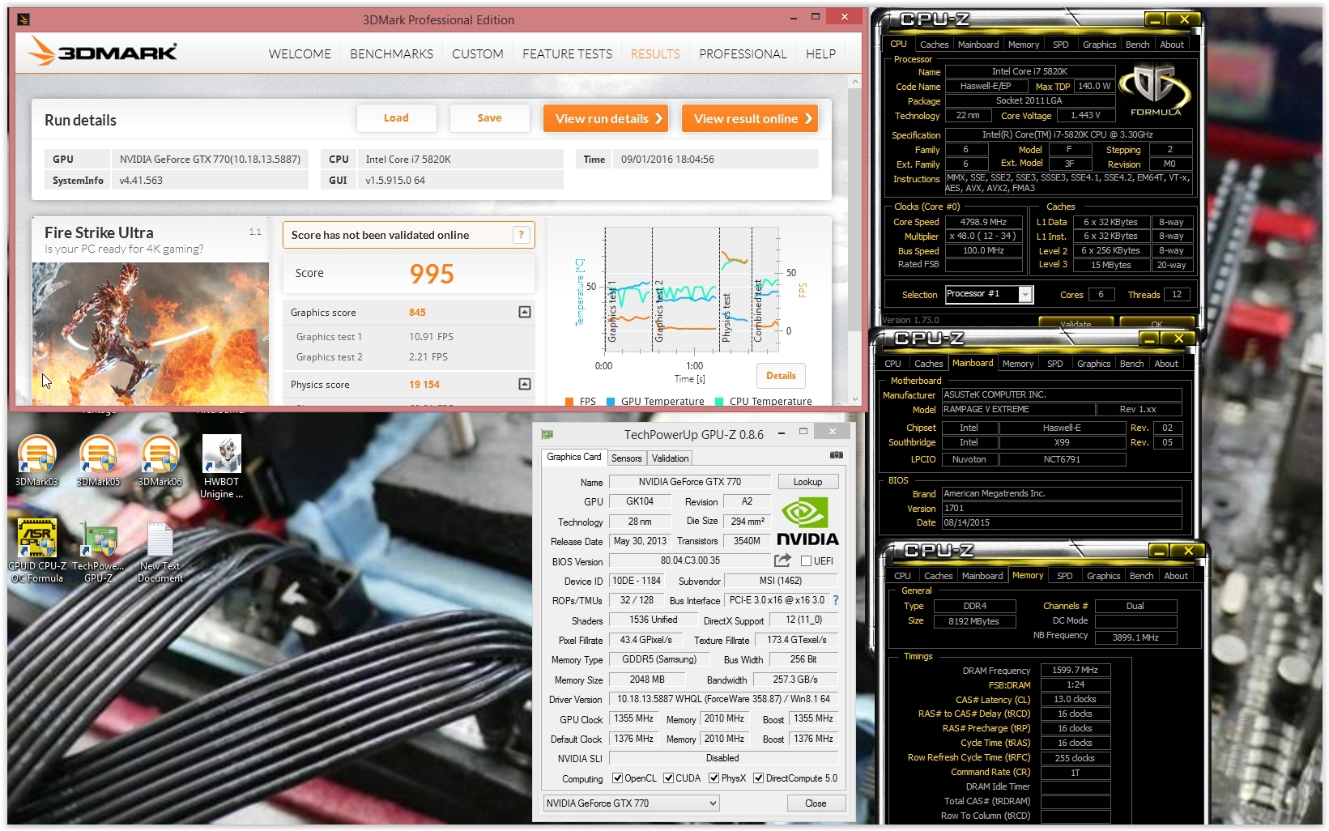Open the PROFESSIONAL tab in 3DMark
Viewport: 1329px width, 831px height.
click(x=743, y=53)
